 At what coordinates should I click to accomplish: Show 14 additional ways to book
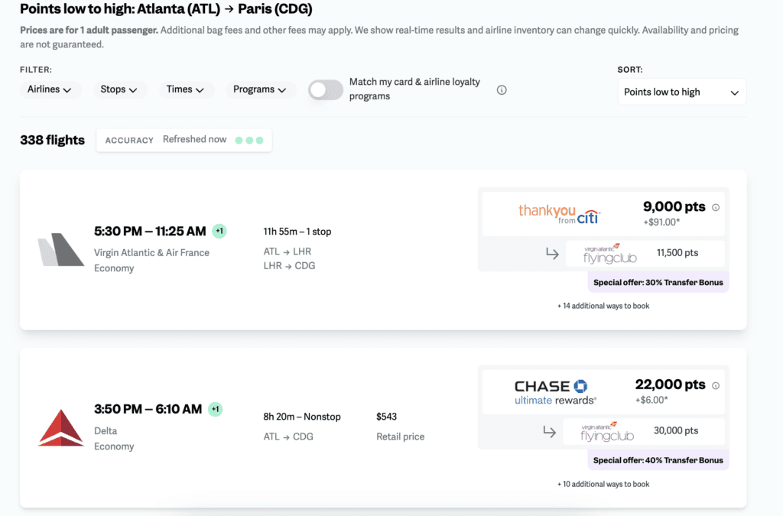[603, 306]
